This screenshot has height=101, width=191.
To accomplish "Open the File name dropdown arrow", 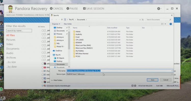I will click(x=172, y=71).
